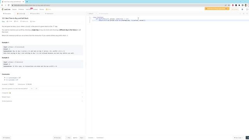Open the Contest menu item
The image size is (249, 140).
35,9
